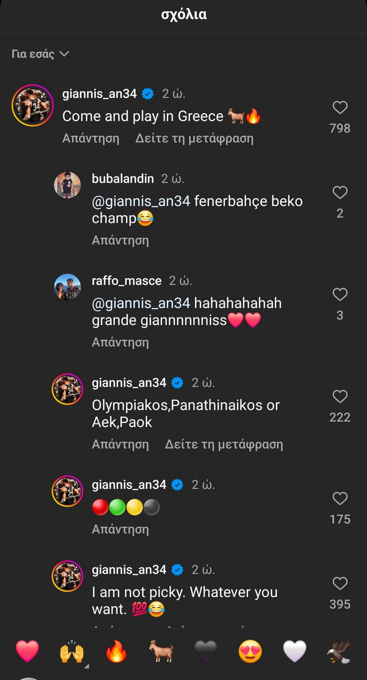Like the "I am not picky" comment
This screenshot has width=367, height=680.
coord(340,583)
